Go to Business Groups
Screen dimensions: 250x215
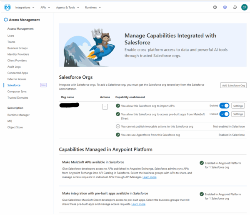point(17,48)
